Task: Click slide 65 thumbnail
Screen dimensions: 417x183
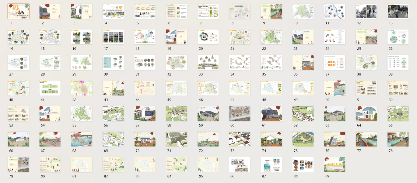Action: click(398, 114)
